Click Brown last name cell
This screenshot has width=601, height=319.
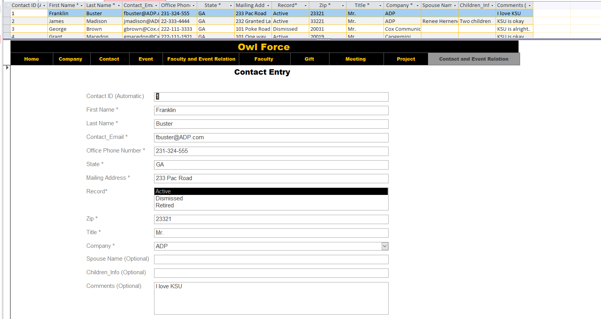click(x=103, y=29)
